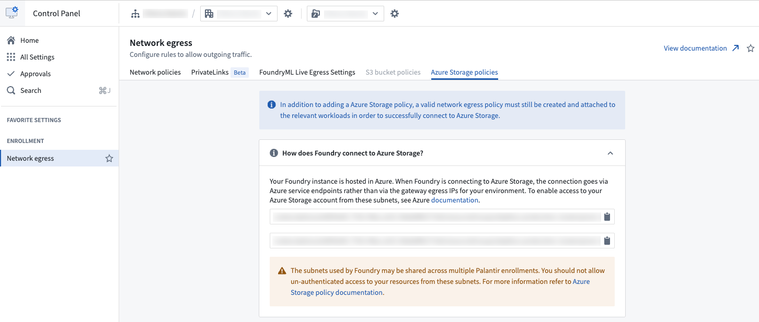Select Network egress in sidebar
Screen dimensions: 759x322
point(59,158)
